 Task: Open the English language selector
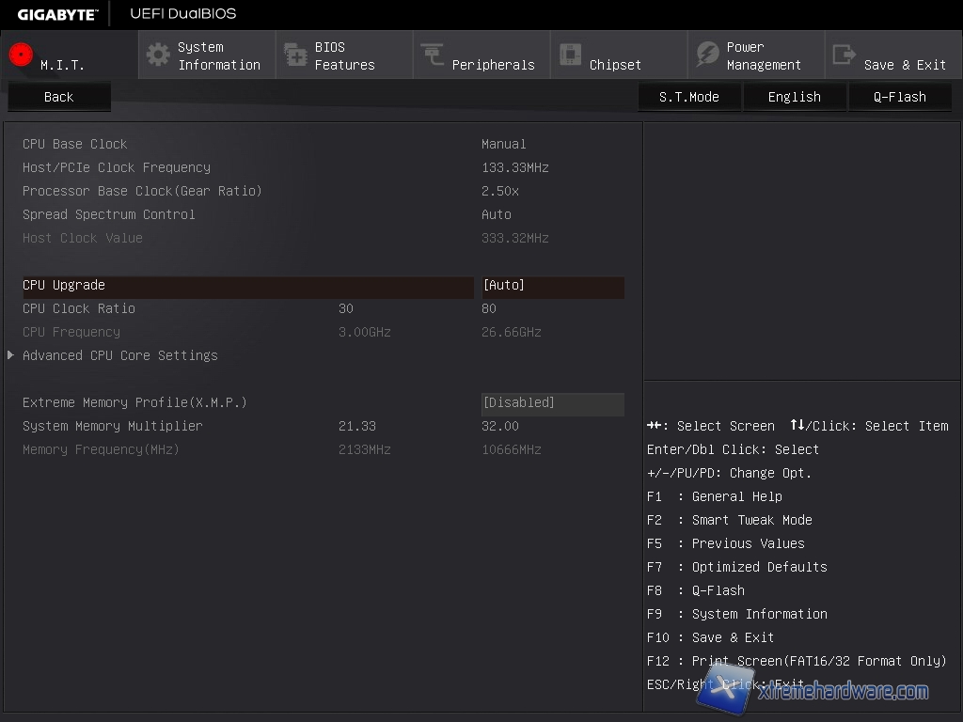click(794, 97)
